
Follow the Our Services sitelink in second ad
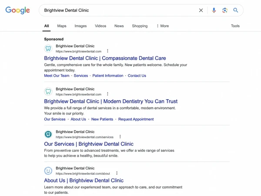click(55, 119)
